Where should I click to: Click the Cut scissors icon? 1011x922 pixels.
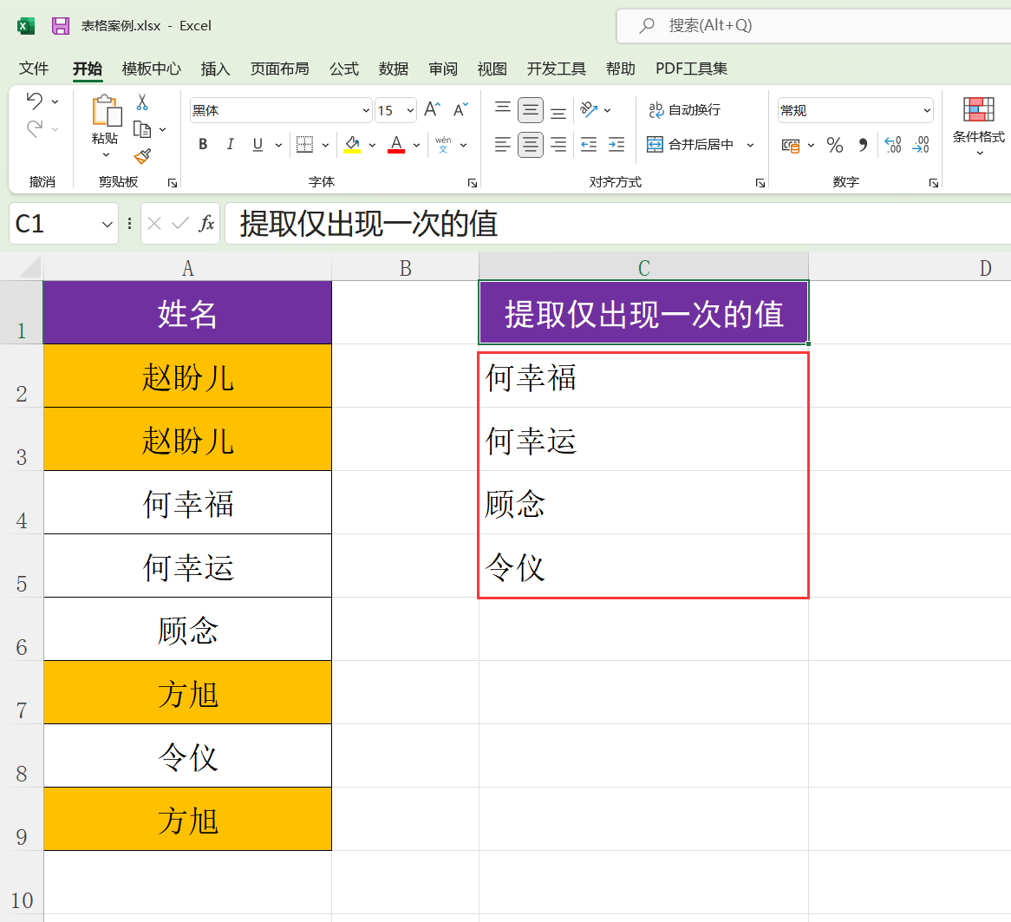point(142,102)
